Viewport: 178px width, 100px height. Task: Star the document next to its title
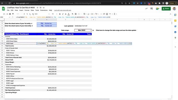pos(38,7)
